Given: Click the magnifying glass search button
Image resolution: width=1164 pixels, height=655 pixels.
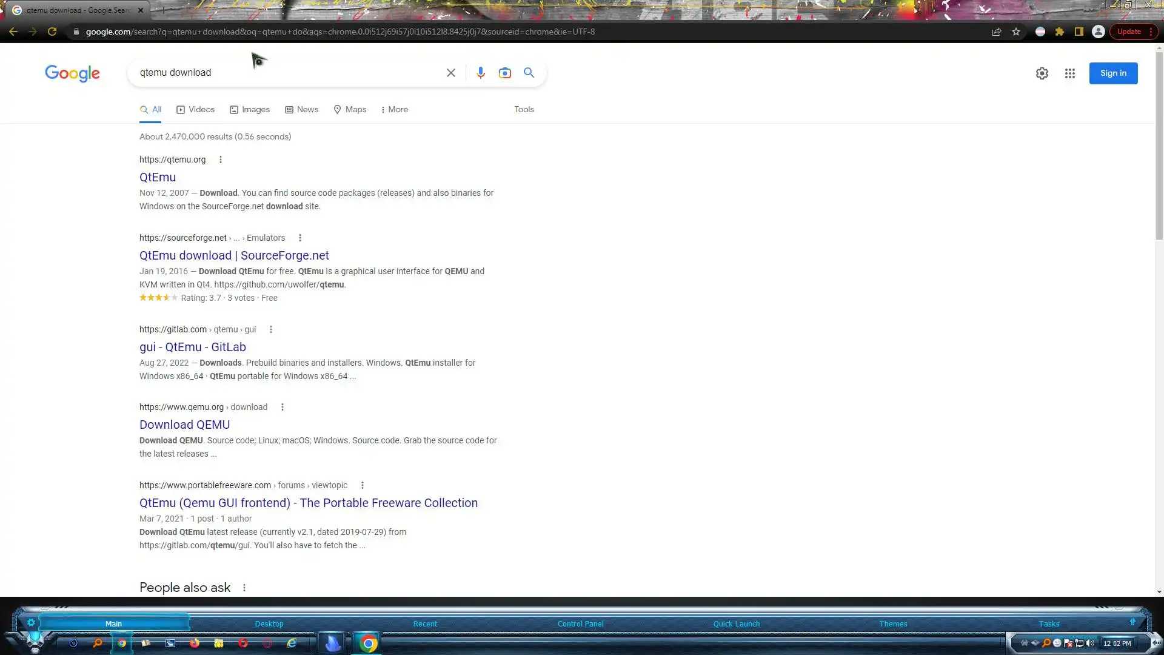Looking at the screenshot, I should click(x=529, y=73).
